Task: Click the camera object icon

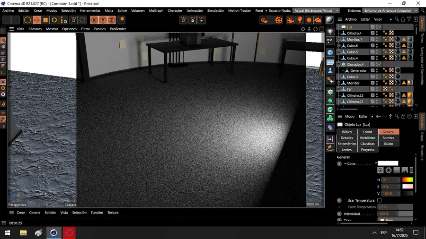Action: click(x=290, y=20)
